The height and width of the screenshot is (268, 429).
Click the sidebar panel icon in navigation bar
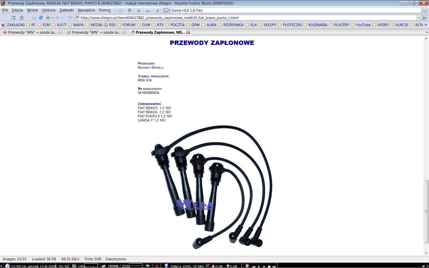(x=13, y=18)
